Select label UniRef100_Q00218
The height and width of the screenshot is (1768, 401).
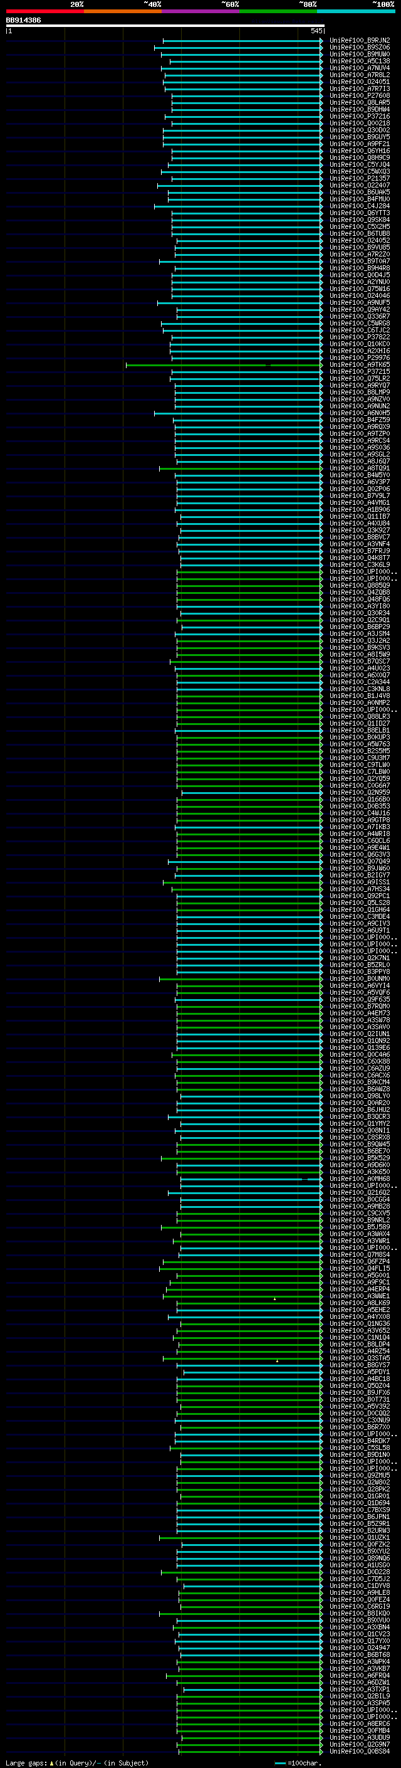coord(359,123)
